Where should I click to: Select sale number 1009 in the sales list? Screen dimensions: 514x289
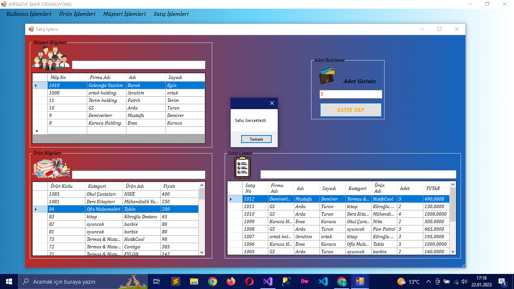click(255, 222)
